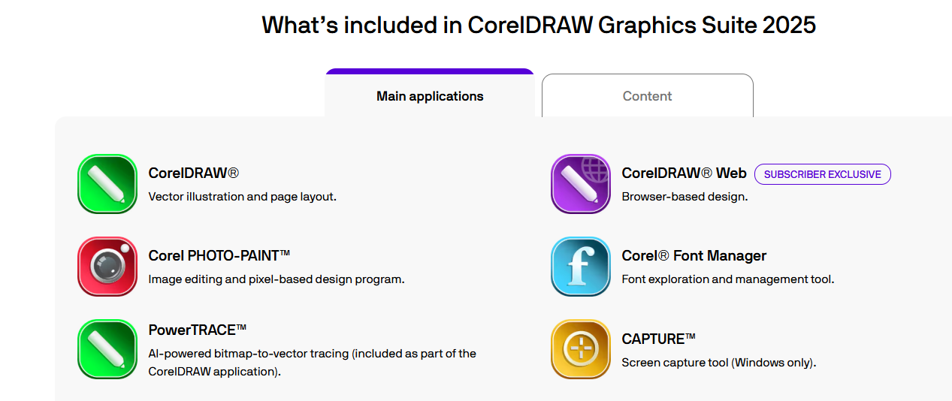Image resolution: width=952 pixels, height=401 pixels.
Task: Click the 'Browser-based design' description
Action: coord(685,197)
